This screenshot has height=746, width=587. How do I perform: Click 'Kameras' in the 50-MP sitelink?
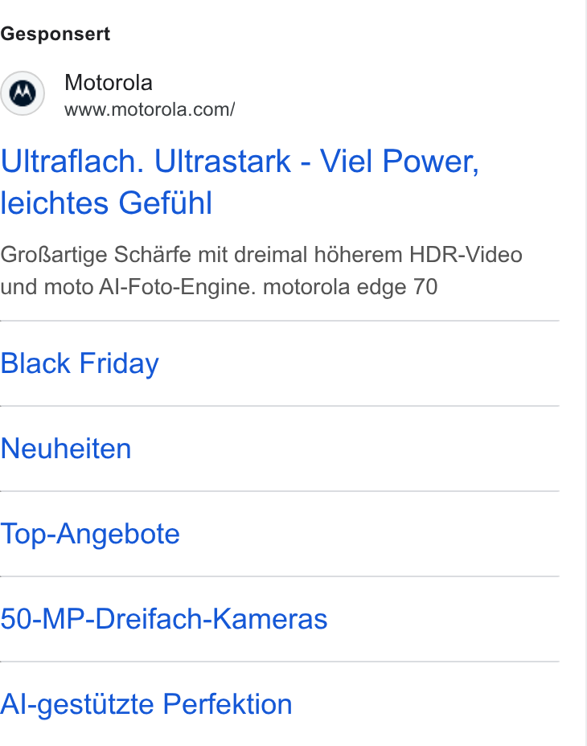[269, 619]
